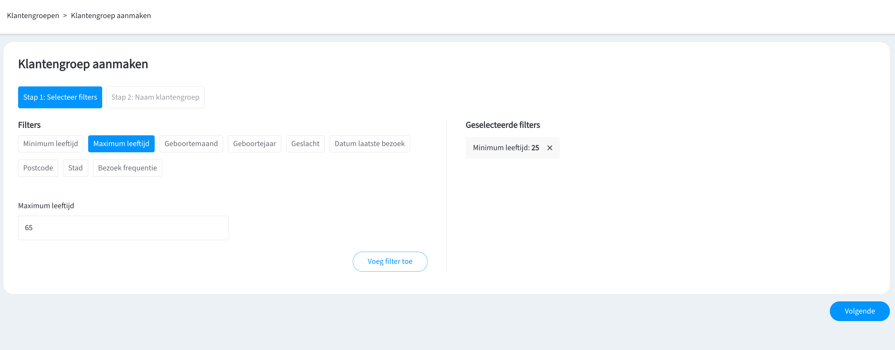Pick the Geslacht filter
895x350 pixels.
(x=305, y=144)
